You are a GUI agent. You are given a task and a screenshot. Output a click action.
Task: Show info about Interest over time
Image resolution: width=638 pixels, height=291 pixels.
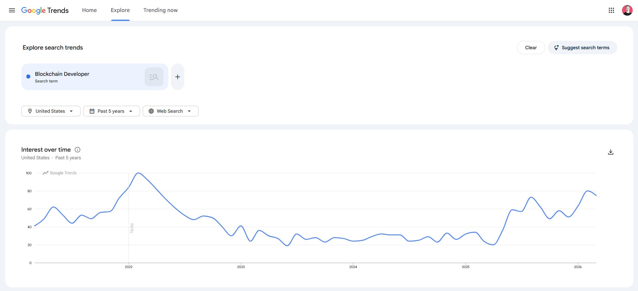coord(78,150)
